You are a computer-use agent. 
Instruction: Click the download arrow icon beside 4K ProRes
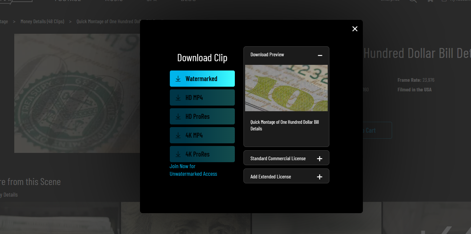[178, 154]
